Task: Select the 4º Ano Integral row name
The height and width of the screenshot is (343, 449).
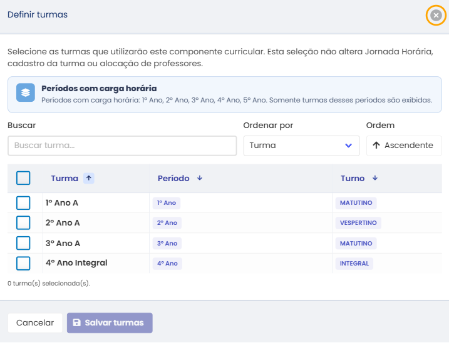Action: pyautogui.click(x=76, y=263)
